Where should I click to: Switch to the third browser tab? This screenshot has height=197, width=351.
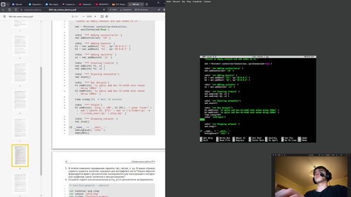pyautogui.click(x=52, y=4)
